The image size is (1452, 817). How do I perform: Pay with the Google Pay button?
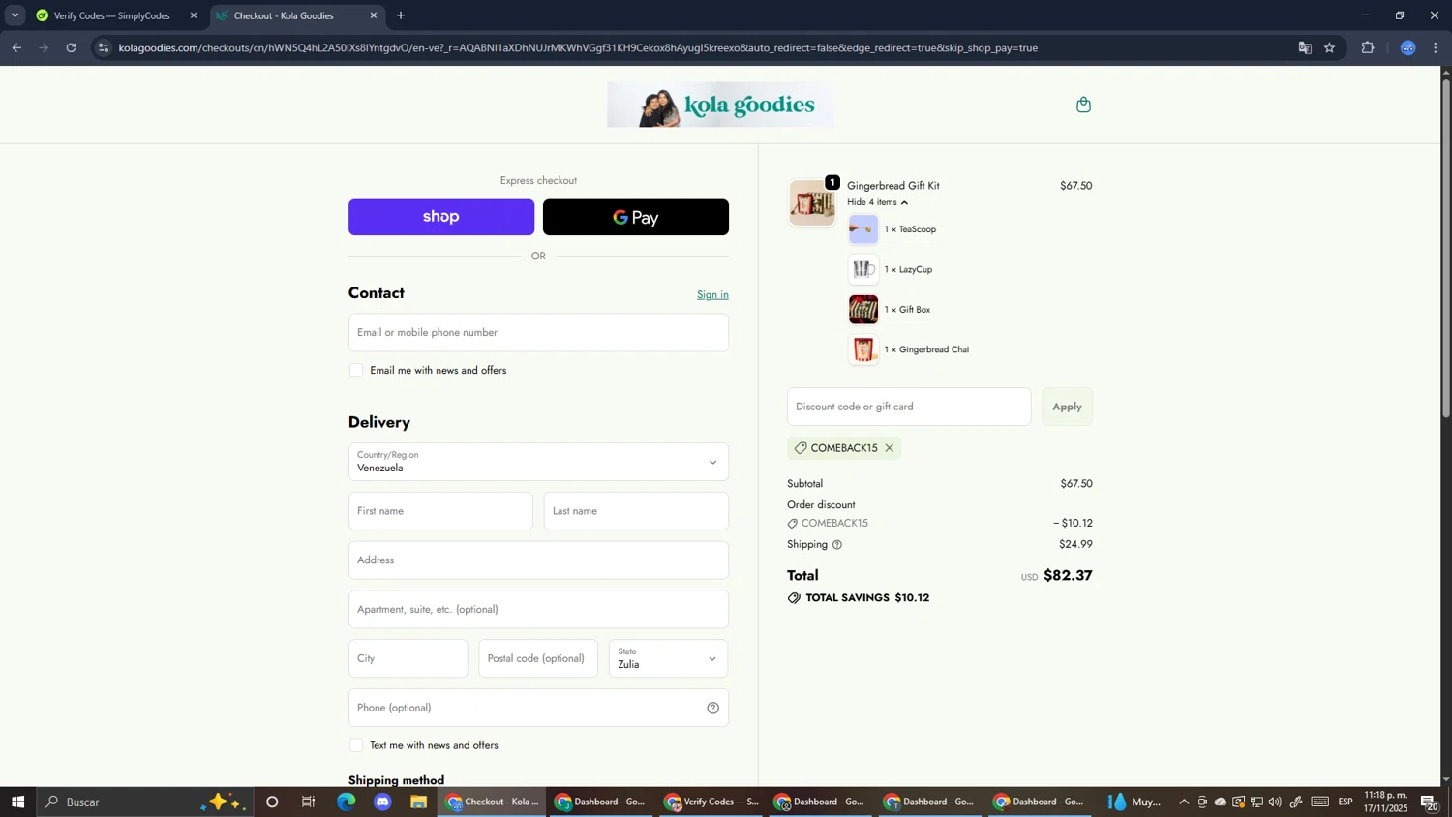(x=636, y=217)
